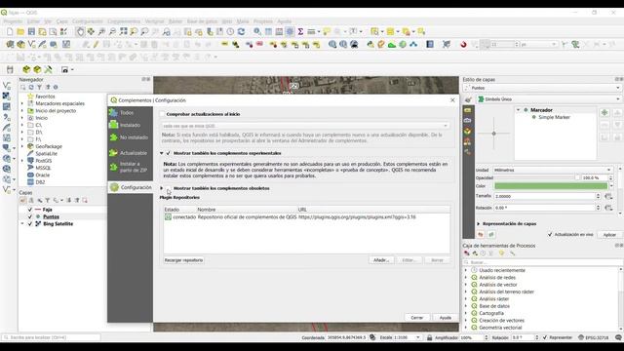Image resolution: width=624 pixels, height=351 pixels.
Task: Click the data-defined override icon beside Tamaño
Action: pos(608,196)
